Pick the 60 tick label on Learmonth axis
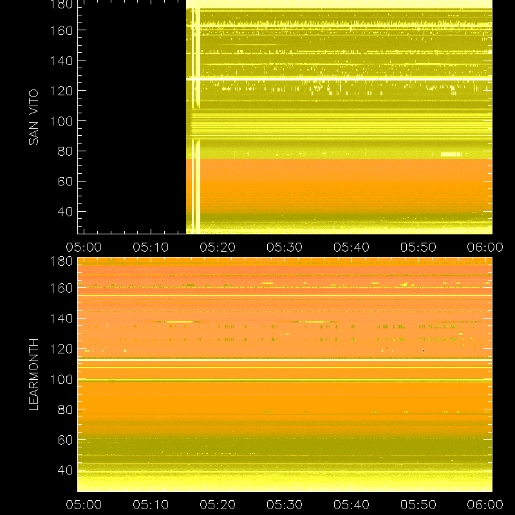The image size is (515, 515). pyautogui.click(x=65, y=440)
